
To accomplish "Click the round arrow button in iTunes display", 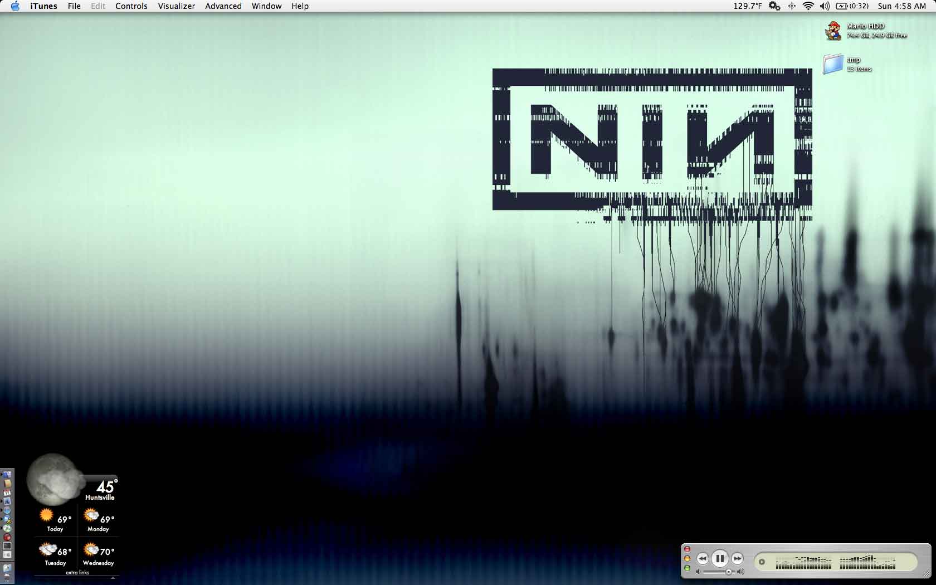I will point(762,562).
